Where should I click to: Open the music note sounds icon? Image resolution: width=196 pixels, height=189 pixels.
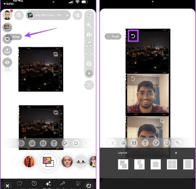(x=89, y=44)
